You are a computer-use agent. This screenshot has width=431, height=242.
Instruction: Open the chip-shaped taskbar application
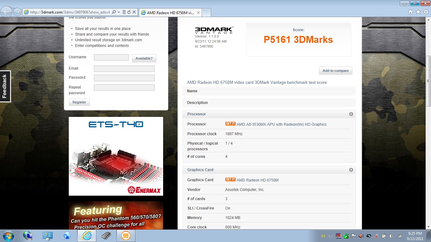[106, 236]
